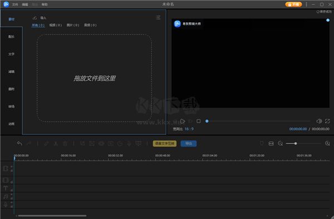This screenshot has width=334, height=219.
Task: Stop the preview playback
Action: tap(199, 121)
